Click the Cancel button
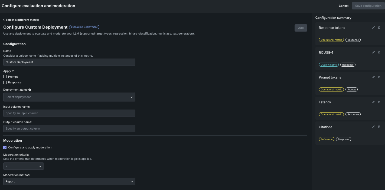This screenshot has height=190, width=385. point(343,6)
